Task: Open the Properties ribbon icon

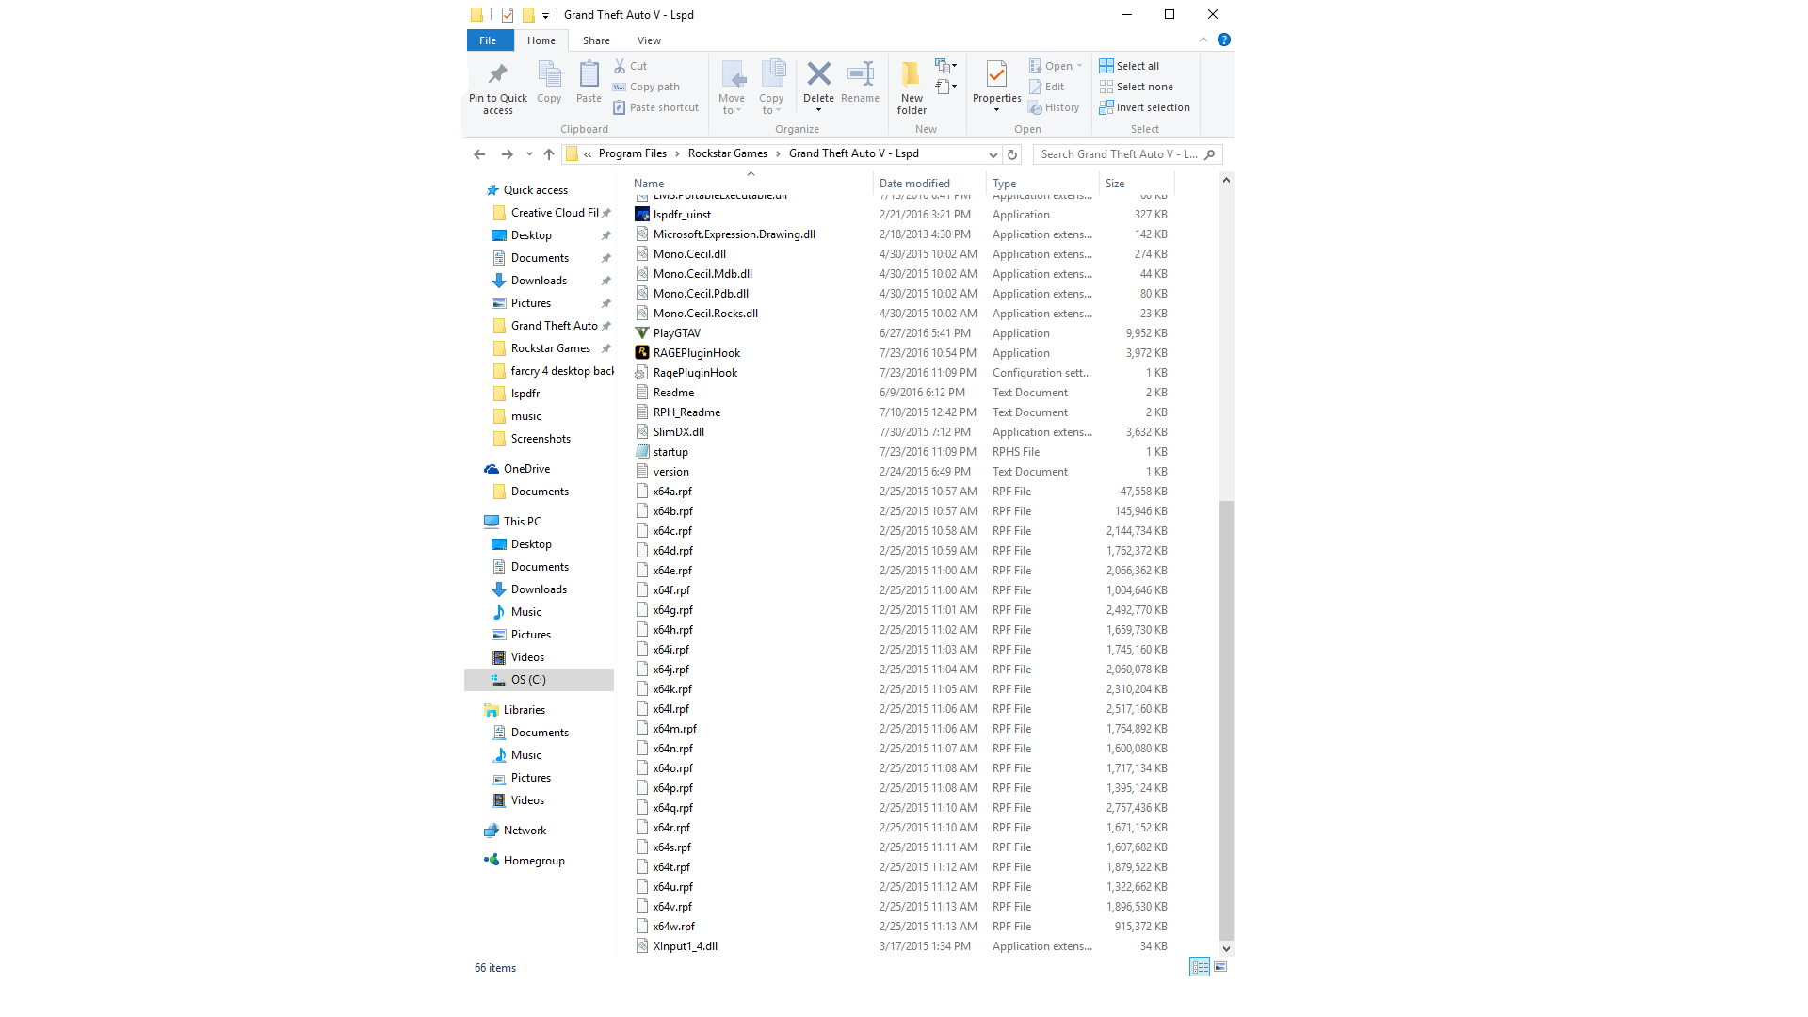Action: (996, 75)
